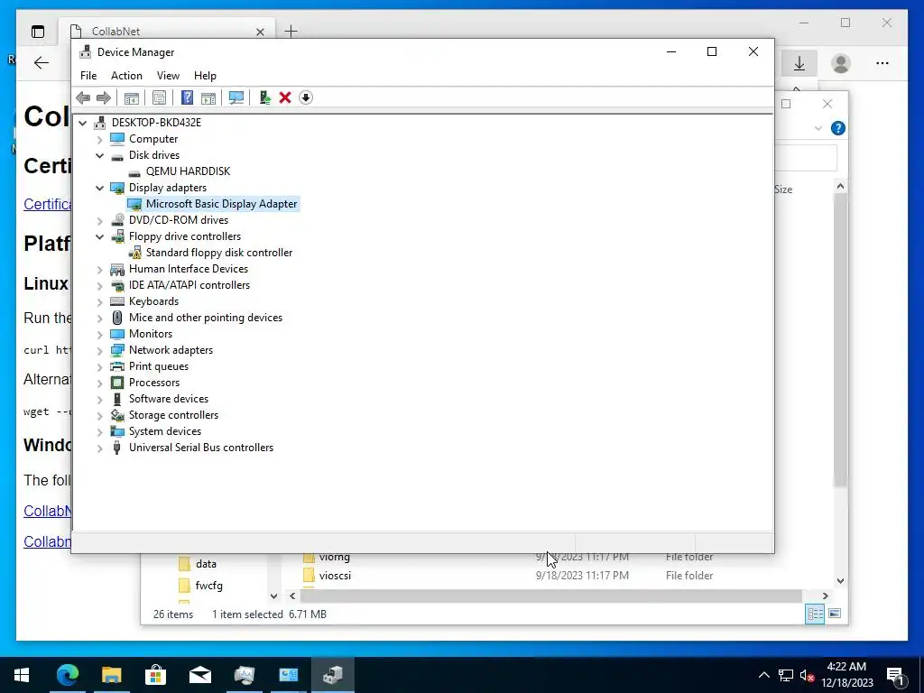Select QEMU HARDDISK device
The height and width of the screenshot is (693, 924).
coord(188,171)
